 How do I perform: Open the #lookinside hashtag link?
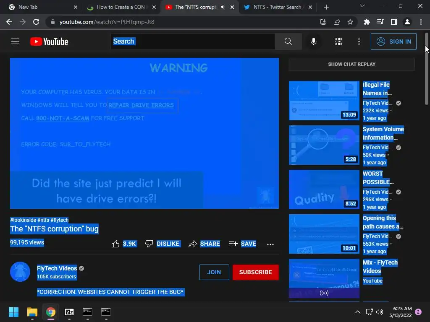pyautogui.click(x=23, y=220)
